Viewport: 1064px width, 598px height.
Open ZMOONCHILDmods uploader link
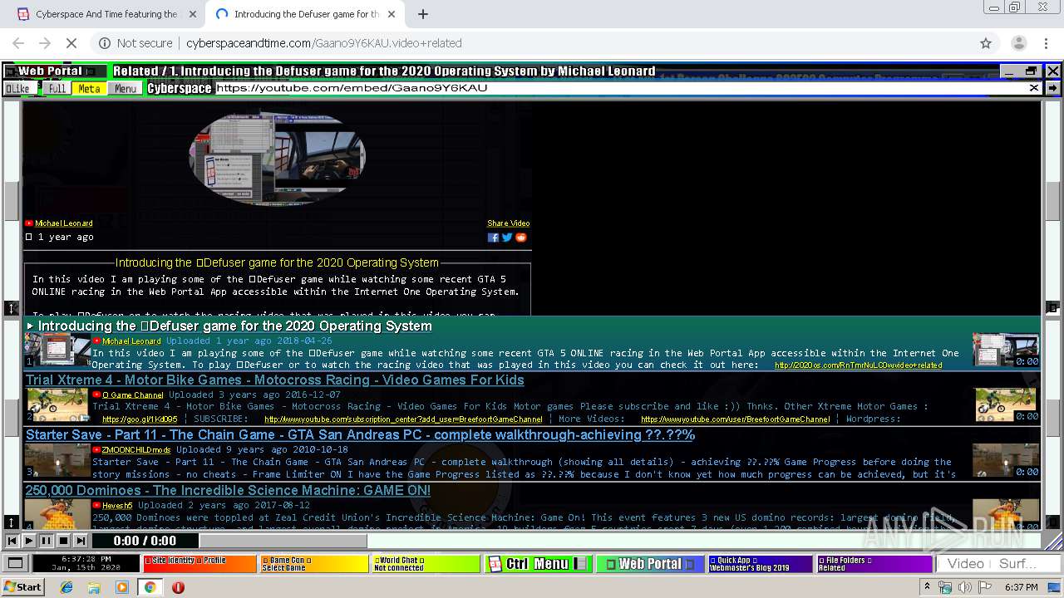[x=136, y=450]
